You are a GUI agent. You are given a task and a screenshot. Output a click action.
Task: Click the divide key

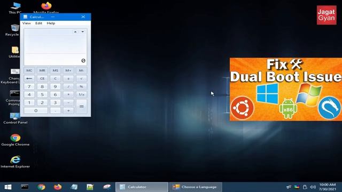click(x=68, y=86)
